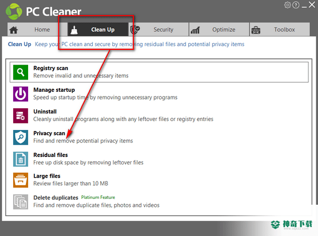The width and height of the screenshot is (318, 236).
Task: Minimize the PC Cleaner window
Action: tap(304, 6)
